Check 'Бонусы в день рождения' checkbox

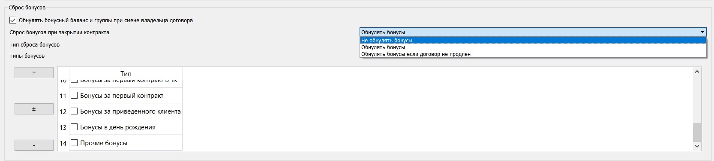tap(74, 127)
